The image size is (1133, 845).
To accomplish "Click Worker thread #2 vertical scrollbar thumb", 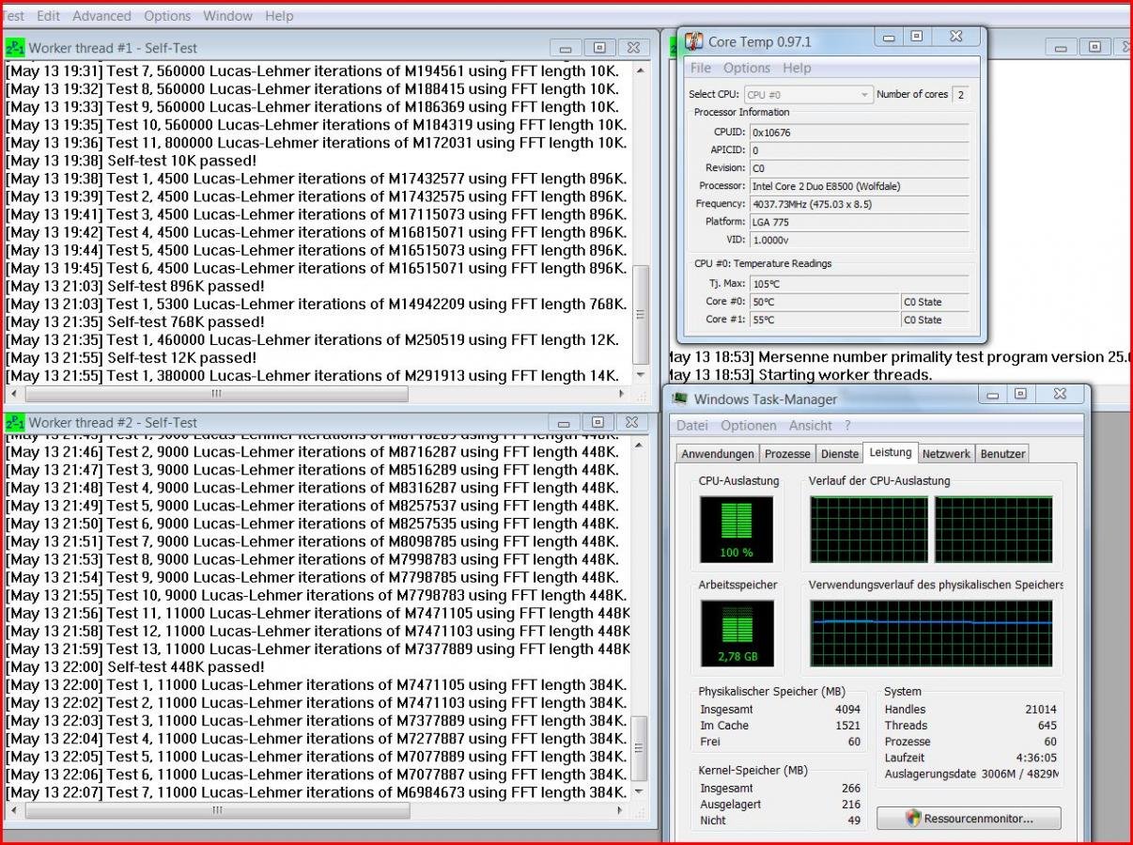I will 641,749.
